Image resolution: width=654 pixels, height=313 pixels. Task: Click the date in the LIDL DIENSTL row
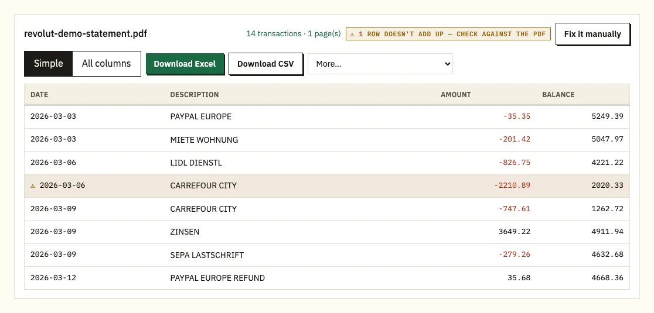point(53,162)
